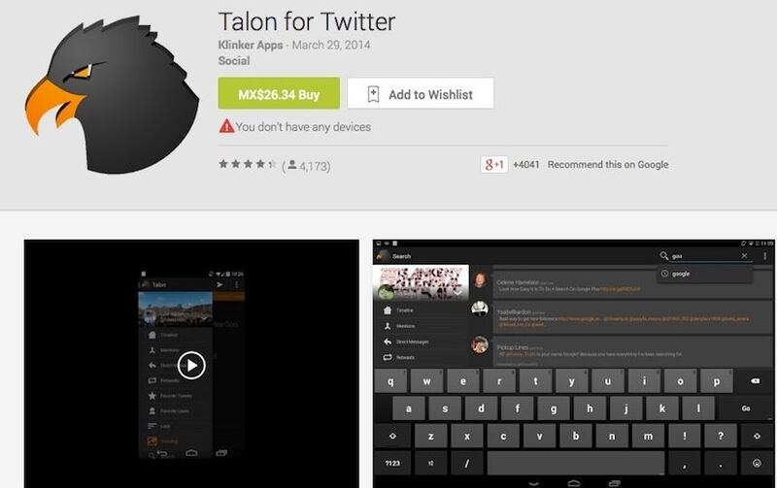Click the red warning triangle icon
Screen dimensions: 777x488
226,126
